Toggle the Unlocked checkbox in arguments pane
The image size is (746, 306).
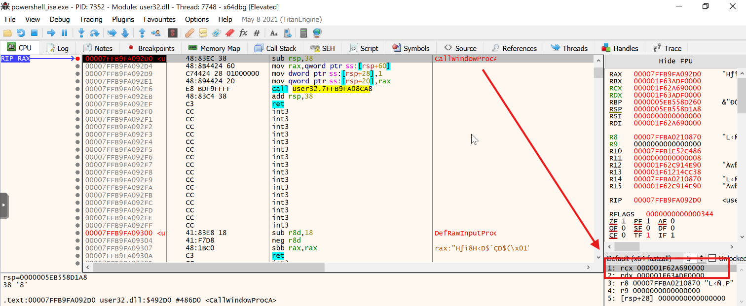coord(712,258)
